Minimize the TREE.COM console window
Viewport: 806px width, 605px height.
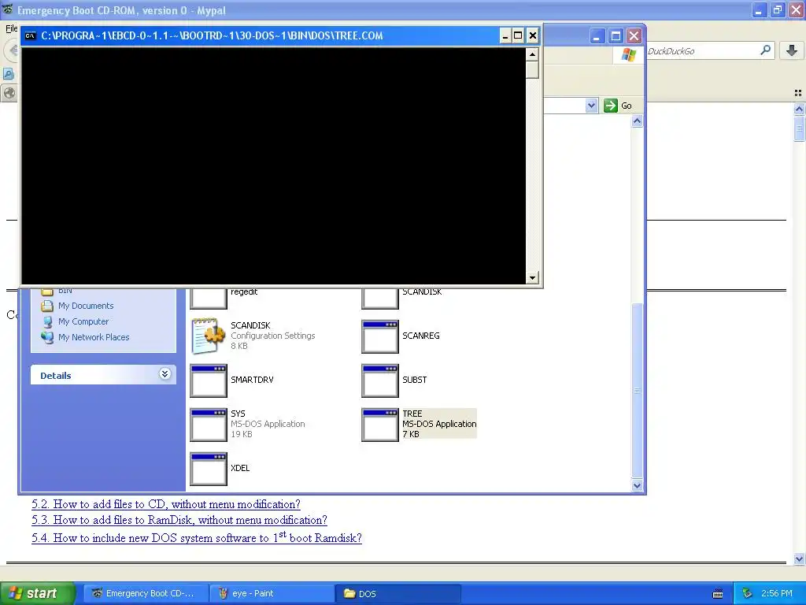pos(505,35)
